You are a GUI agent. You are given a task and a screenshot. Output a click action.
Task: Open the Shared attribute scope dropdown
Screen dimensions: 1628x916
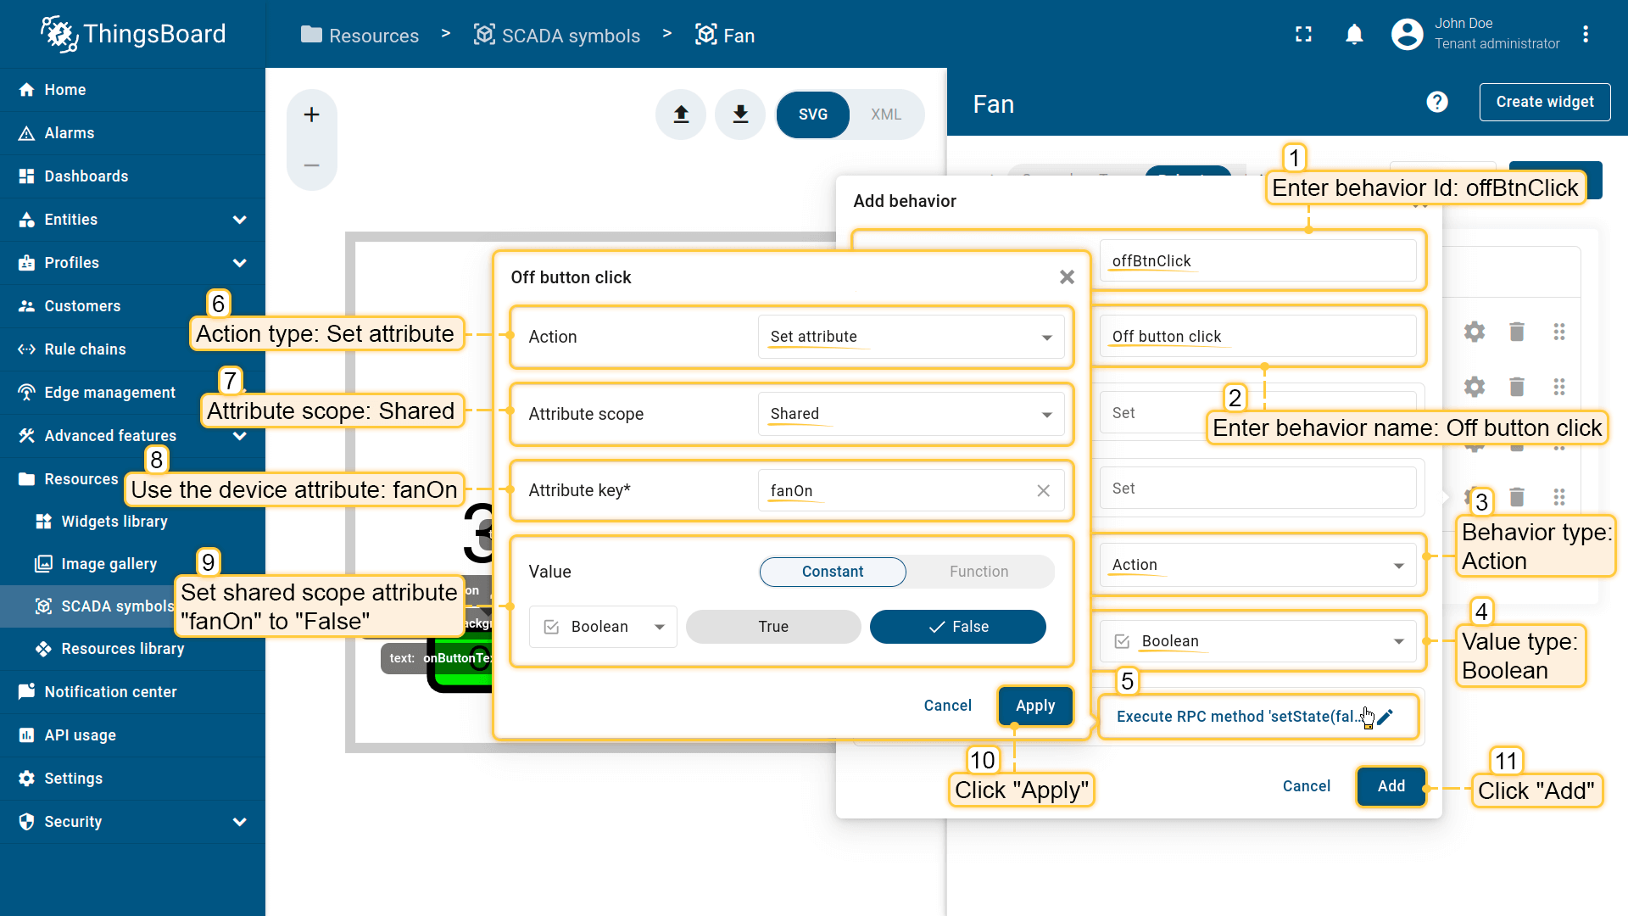(x=910, y=414)
